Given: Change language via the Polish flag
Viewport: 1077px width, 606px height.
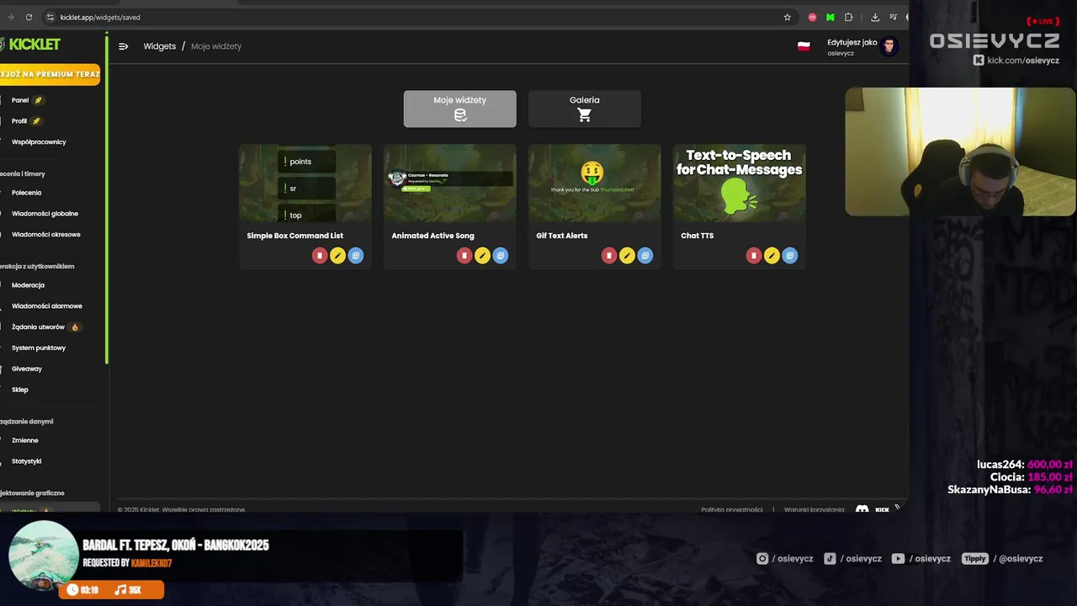Looking at the screenshot, I should (804, 46).
